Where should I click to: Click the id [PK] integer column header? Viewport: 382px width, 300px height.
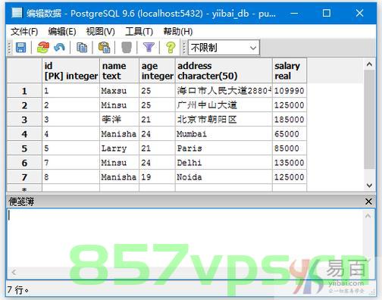point(70,70)
